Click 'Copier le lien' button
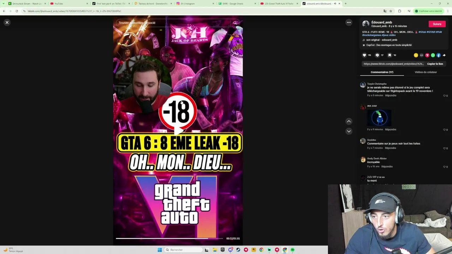 [x=435, y=64]
